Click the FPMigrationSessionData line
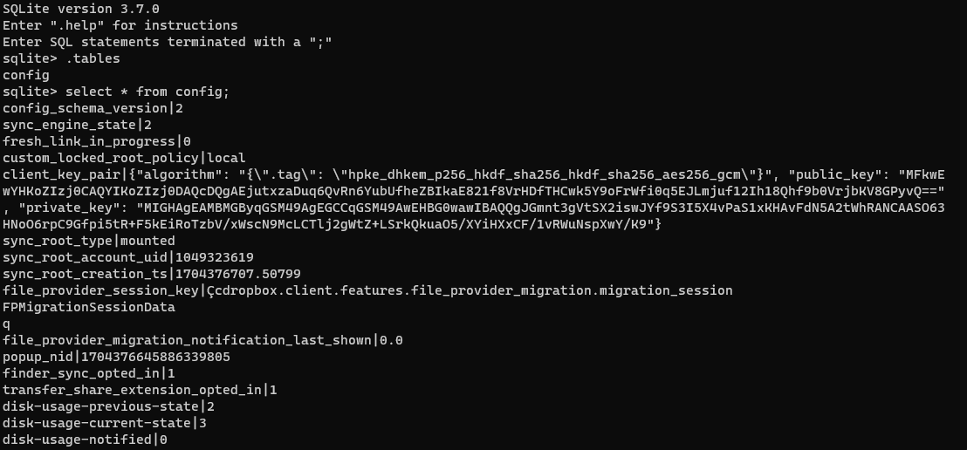Screen dimensions: 967x450 (88, 307)
